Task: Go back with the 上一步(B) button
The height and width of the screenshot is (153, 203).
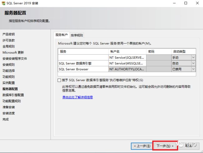Action: click(x=142, y=146)
